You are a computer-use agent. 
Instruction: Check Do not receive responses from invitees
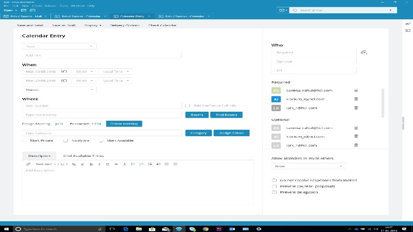pyautogui.click(x=274, y=180)
